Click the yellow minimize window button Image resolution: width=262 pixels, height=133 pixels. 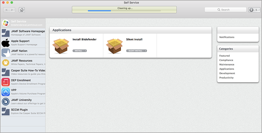(7, 3)
